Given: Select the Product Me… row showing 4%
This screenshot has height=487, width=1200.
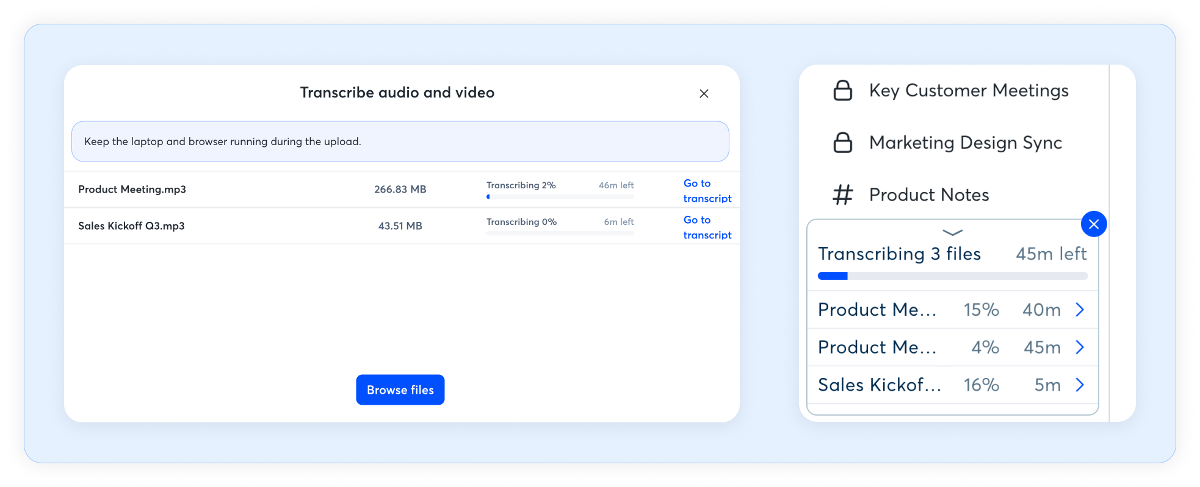Looking at the screenshot, I should point(953,347).
